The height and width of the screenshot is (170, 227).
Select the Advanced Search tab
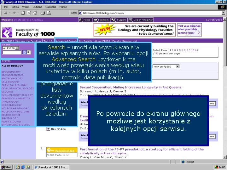pyautogui.click(x=66, y=41)
